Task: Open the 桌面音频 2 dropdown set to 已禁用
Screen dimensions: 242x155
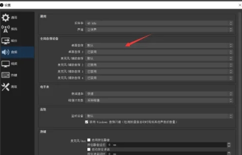Action: pos(159,52)
